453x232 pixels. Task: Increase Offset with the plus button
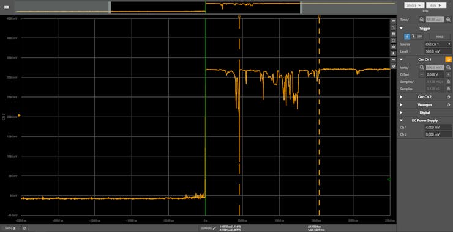click(448, 74)
